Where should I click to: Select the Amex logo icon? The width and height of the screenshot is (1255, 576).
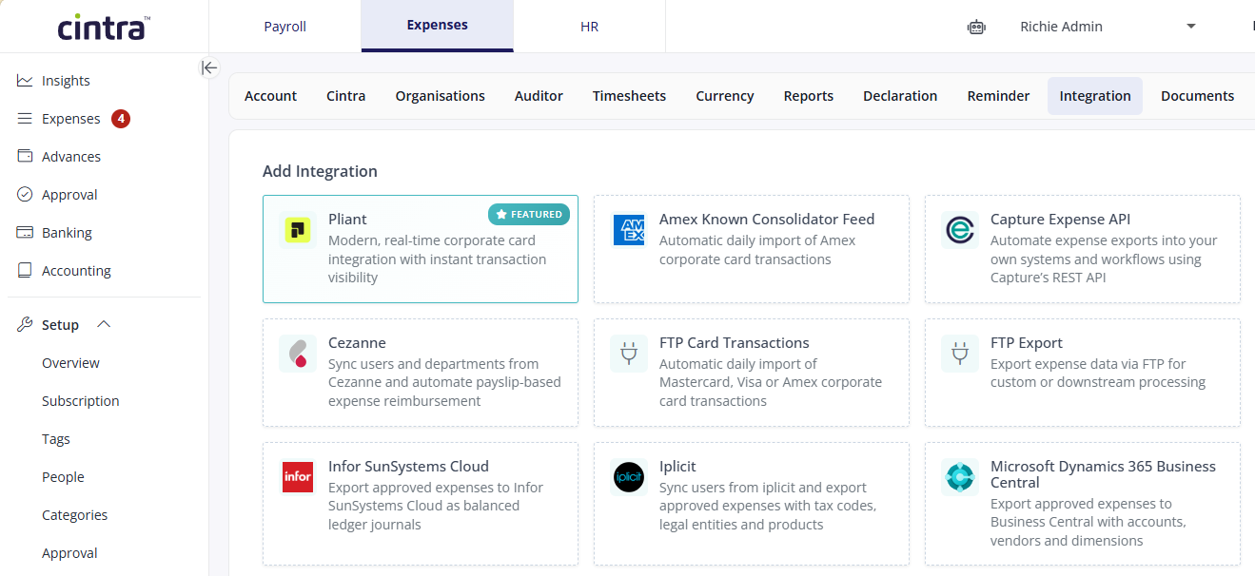point(629,230)
